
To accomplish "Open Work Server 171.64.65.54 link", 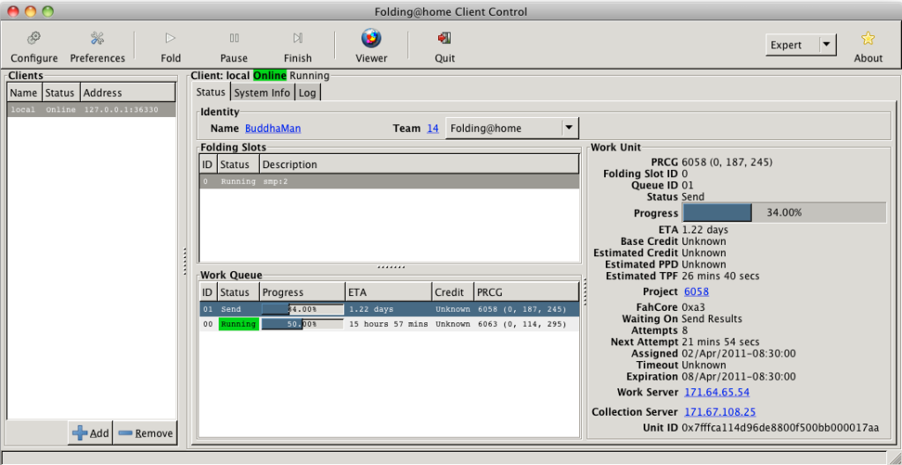I will 717,392.
